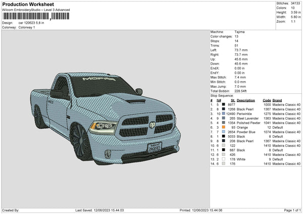Viewport: 303px width, 214px height.
Task: Click the 'Orange' description text in row 6
Action: pos(242,128)
